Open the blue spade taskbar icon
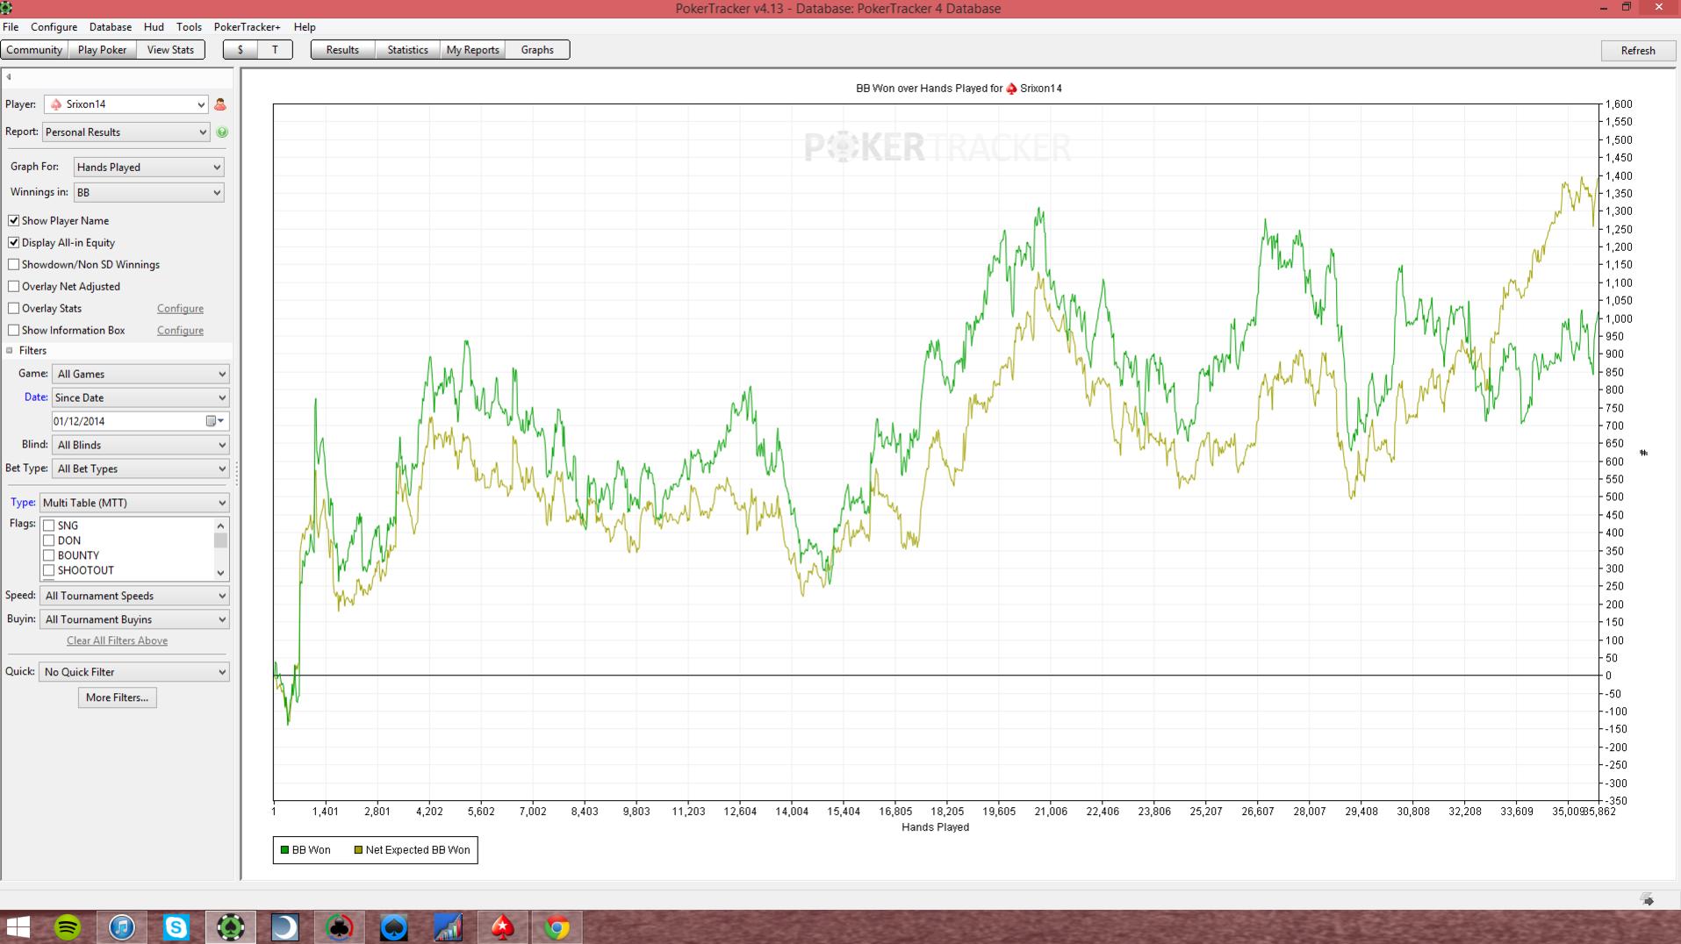Screen dimensions: 1681x944 (394, 927)
